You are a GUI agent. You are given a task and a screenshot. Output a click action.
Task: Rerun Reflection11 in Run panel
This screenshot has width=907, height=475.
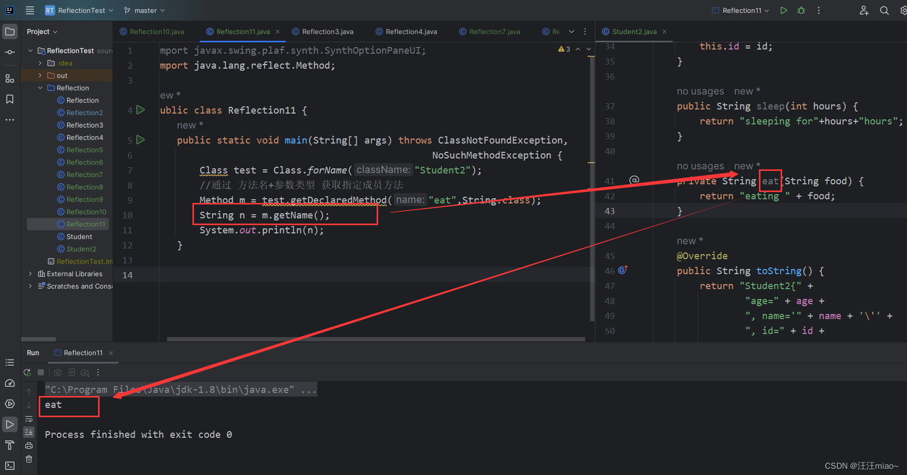tap(27, 372)
